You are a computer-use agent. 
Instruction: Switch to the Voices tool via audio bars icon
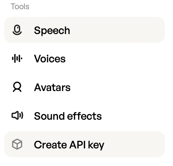[x=17, y=59]
